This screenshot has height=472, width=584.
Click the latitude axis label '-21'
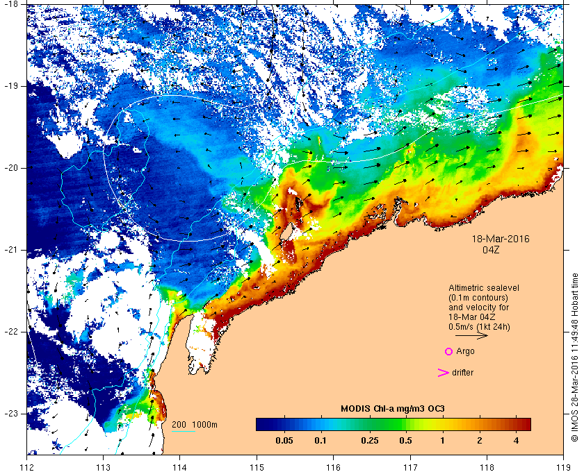coord(11,250)
